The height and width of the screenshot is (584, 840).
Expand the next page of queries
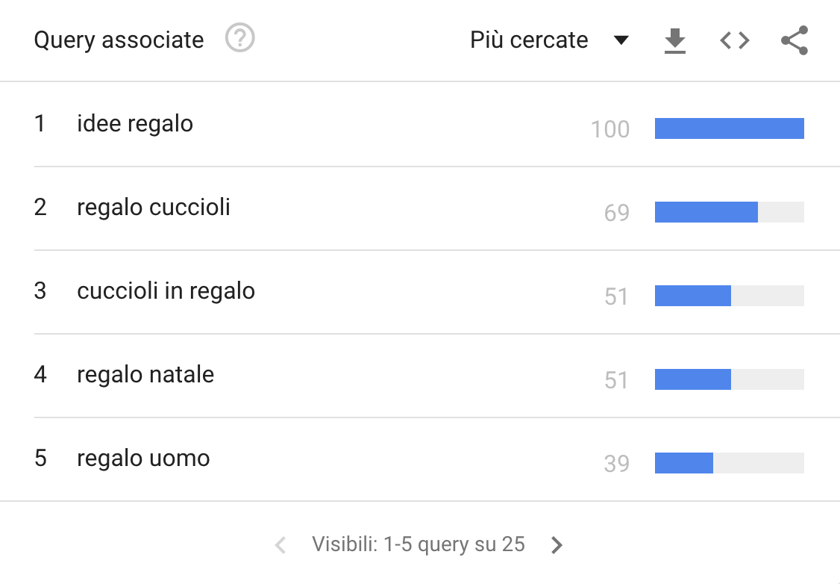(x=557, y=544)
